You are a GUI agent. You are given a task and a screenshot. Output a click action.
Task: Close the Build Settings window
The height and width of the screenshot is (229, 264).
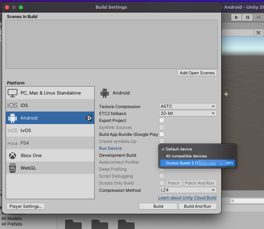(7, 7)
